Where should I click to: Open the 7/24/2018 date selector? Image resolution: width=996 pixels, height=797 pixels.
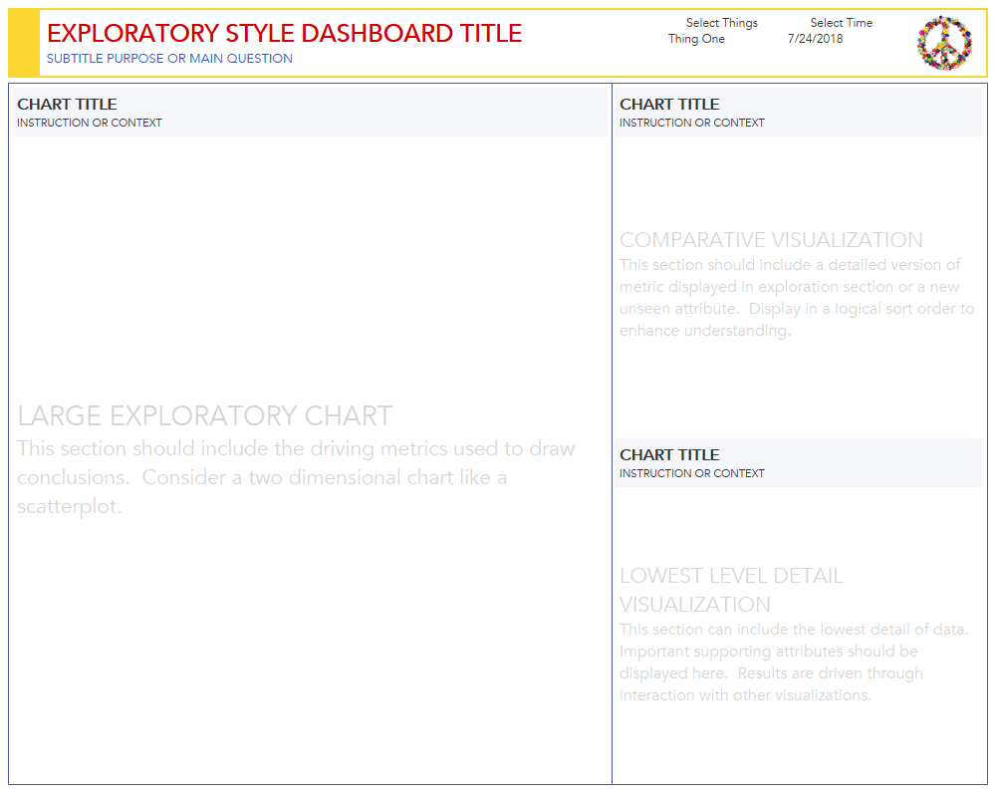[x=815, y=40]
